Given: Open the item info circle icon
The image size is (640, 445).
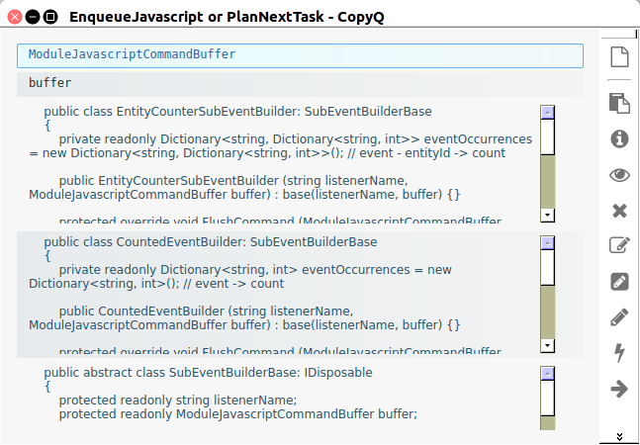Looking at the screenshot, I should 619,138.
